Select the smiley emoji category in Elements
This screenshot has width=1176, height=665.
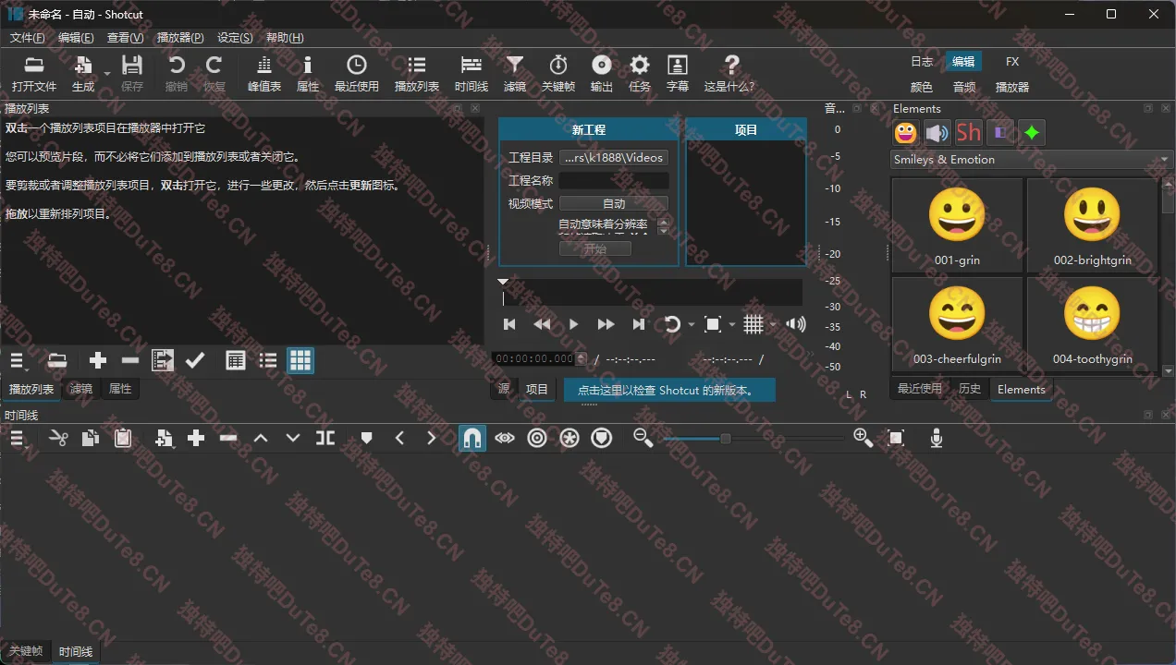click(906, 133)
